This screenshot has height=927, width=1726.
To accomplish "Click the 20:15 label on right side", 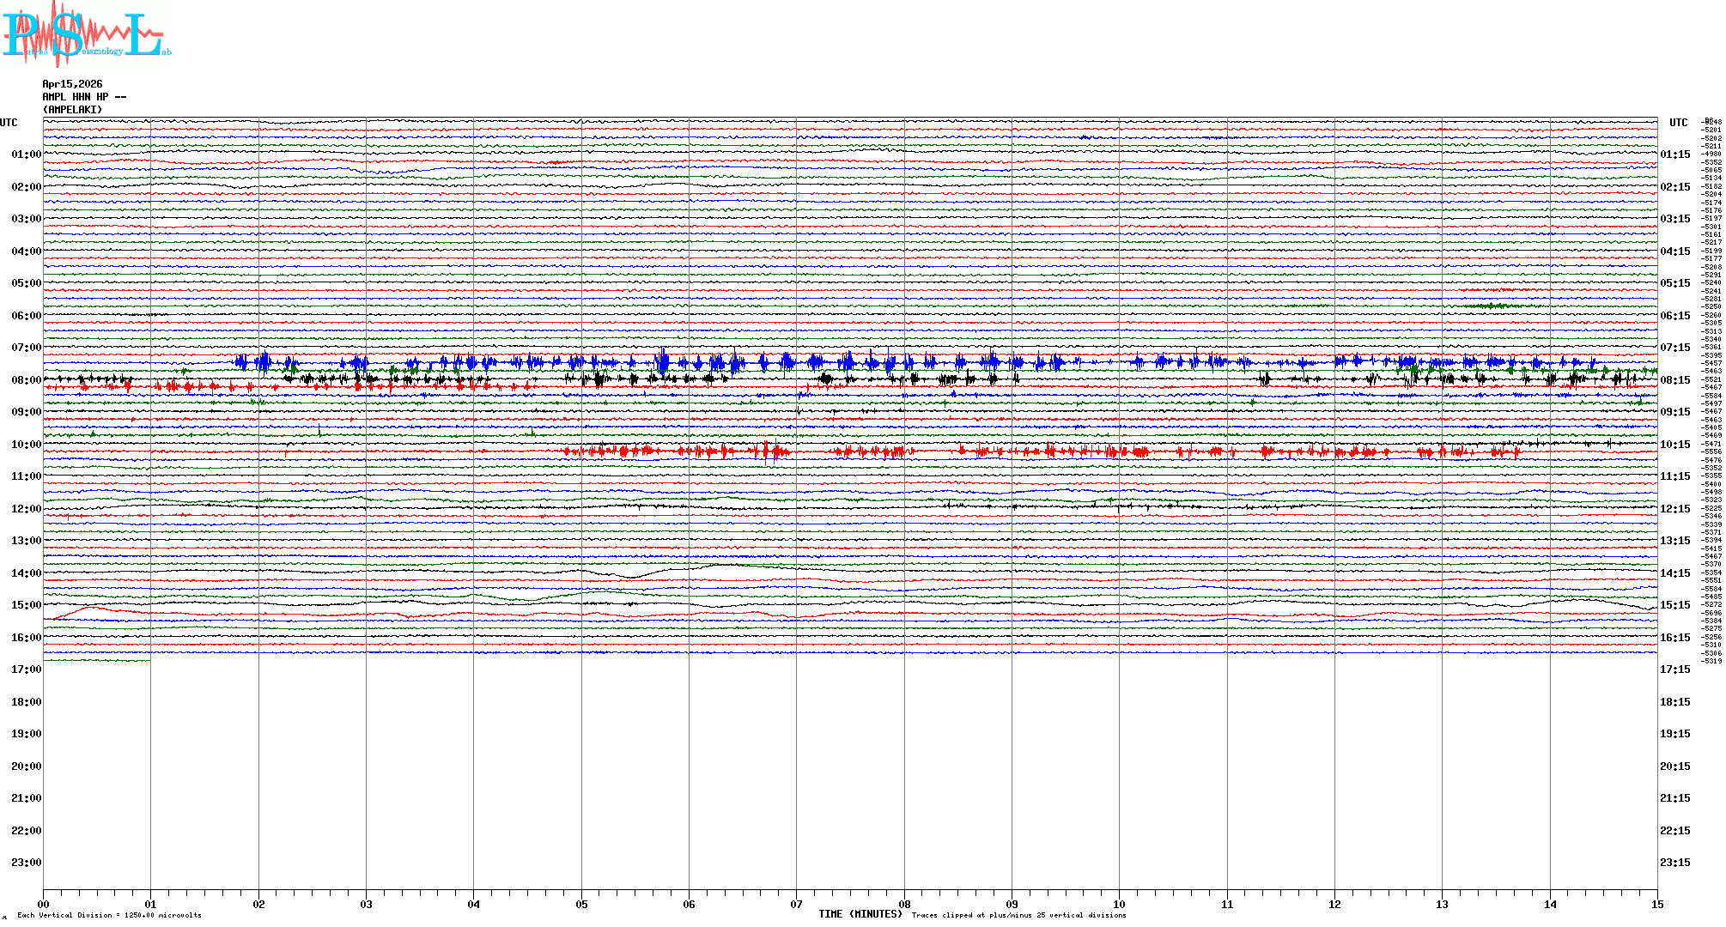I will 1674,766.
